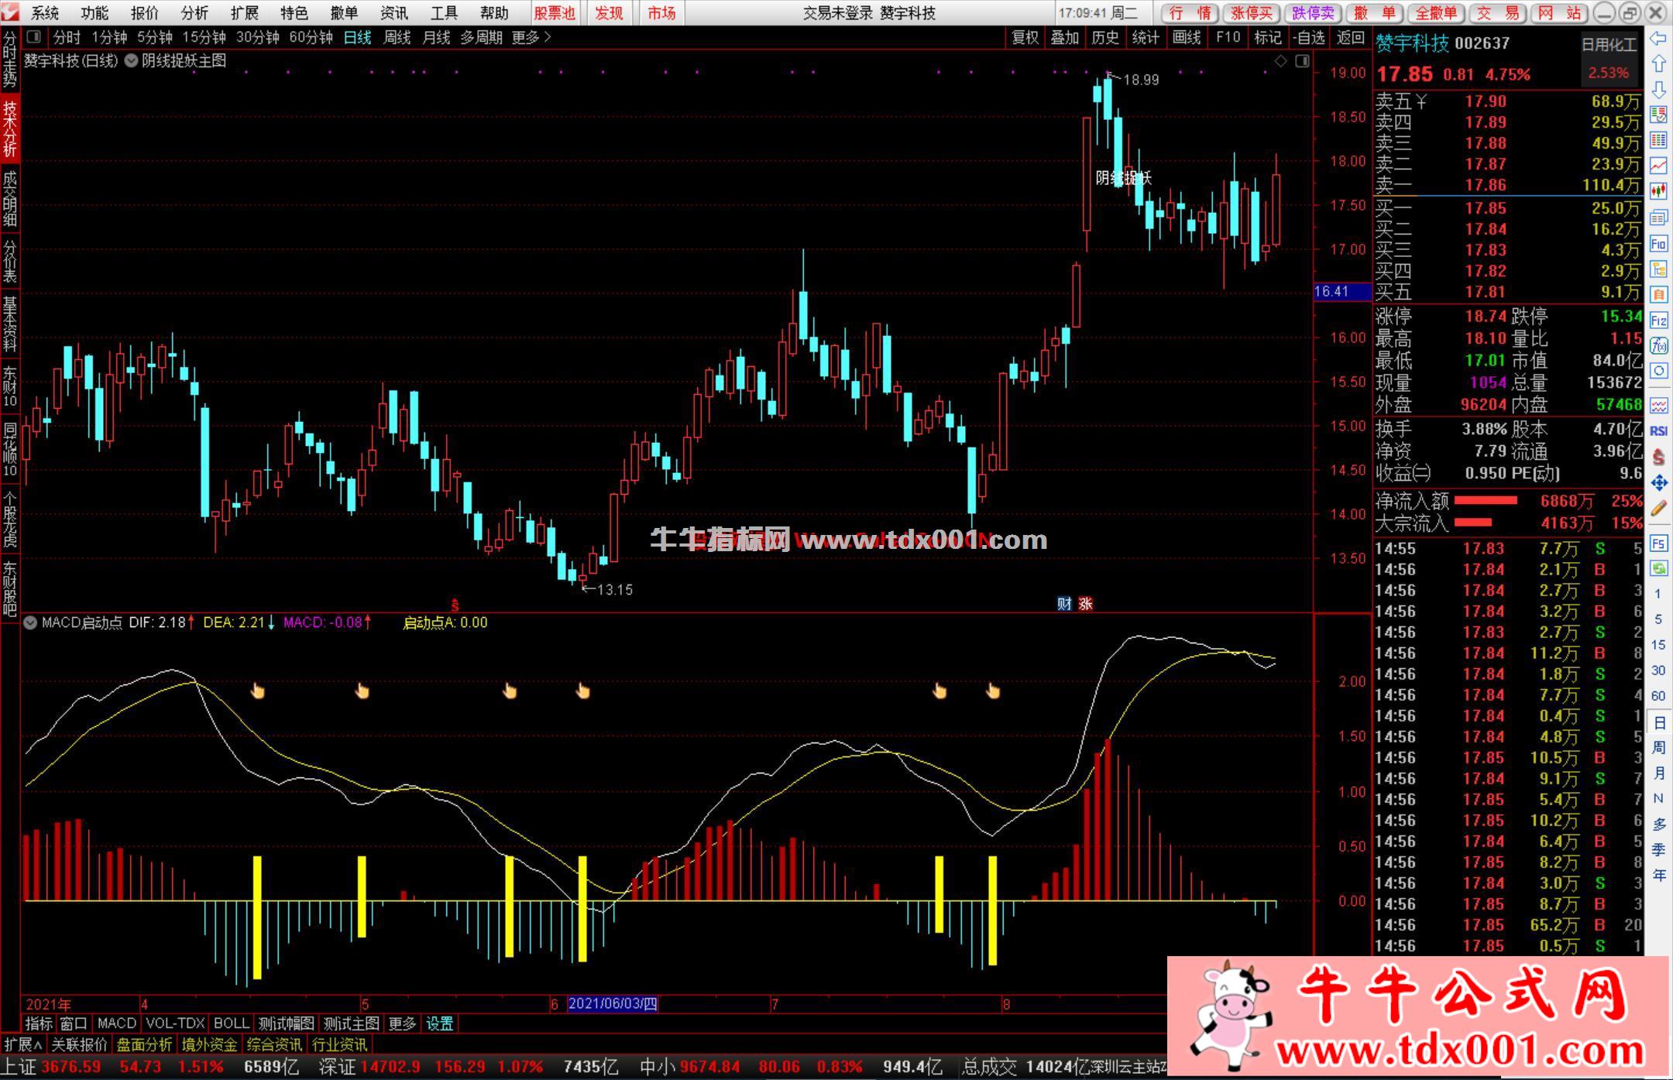Toggle the window layout icon left of 分时
The height and width of the screenshot is (1080, 1673).
click(x=33, y=37)
